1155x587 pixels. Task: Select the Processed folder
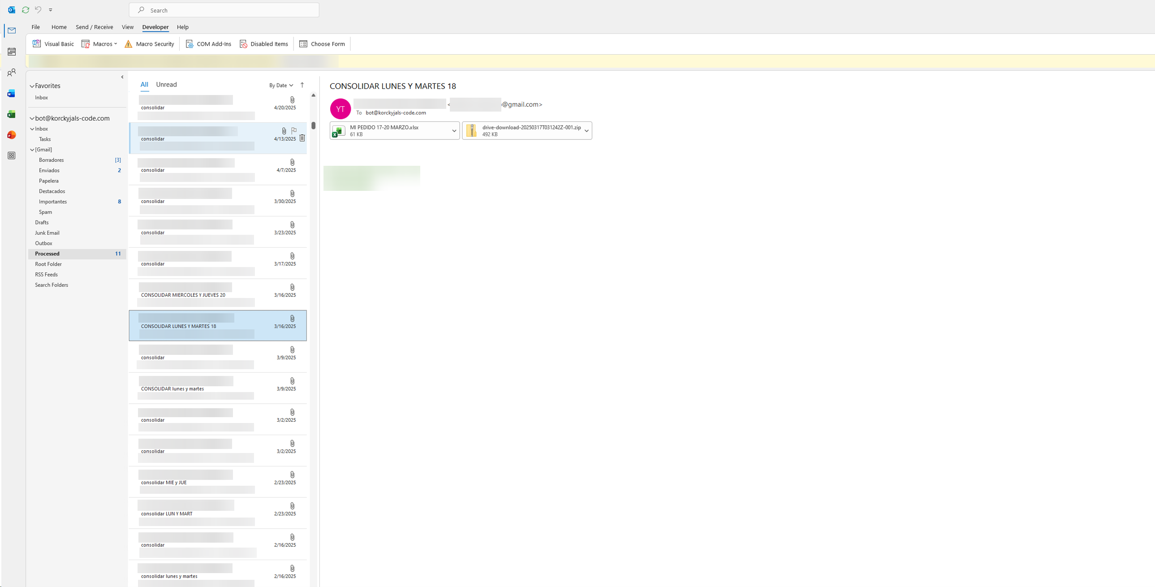coord(77,254)
